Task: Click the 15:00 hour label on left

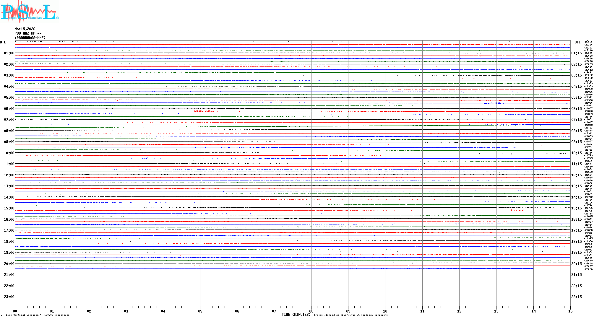Action: coord(9,208)
